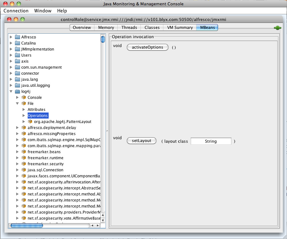Expand the Attributes node
This screenshot has height=239, width=287.
point(24,109)
